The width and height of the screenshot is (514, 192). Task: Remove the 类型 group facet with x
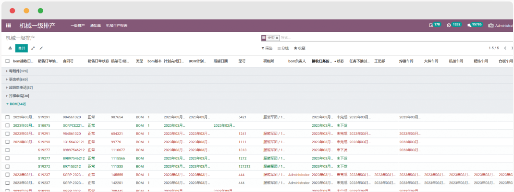tap(277, 38)
